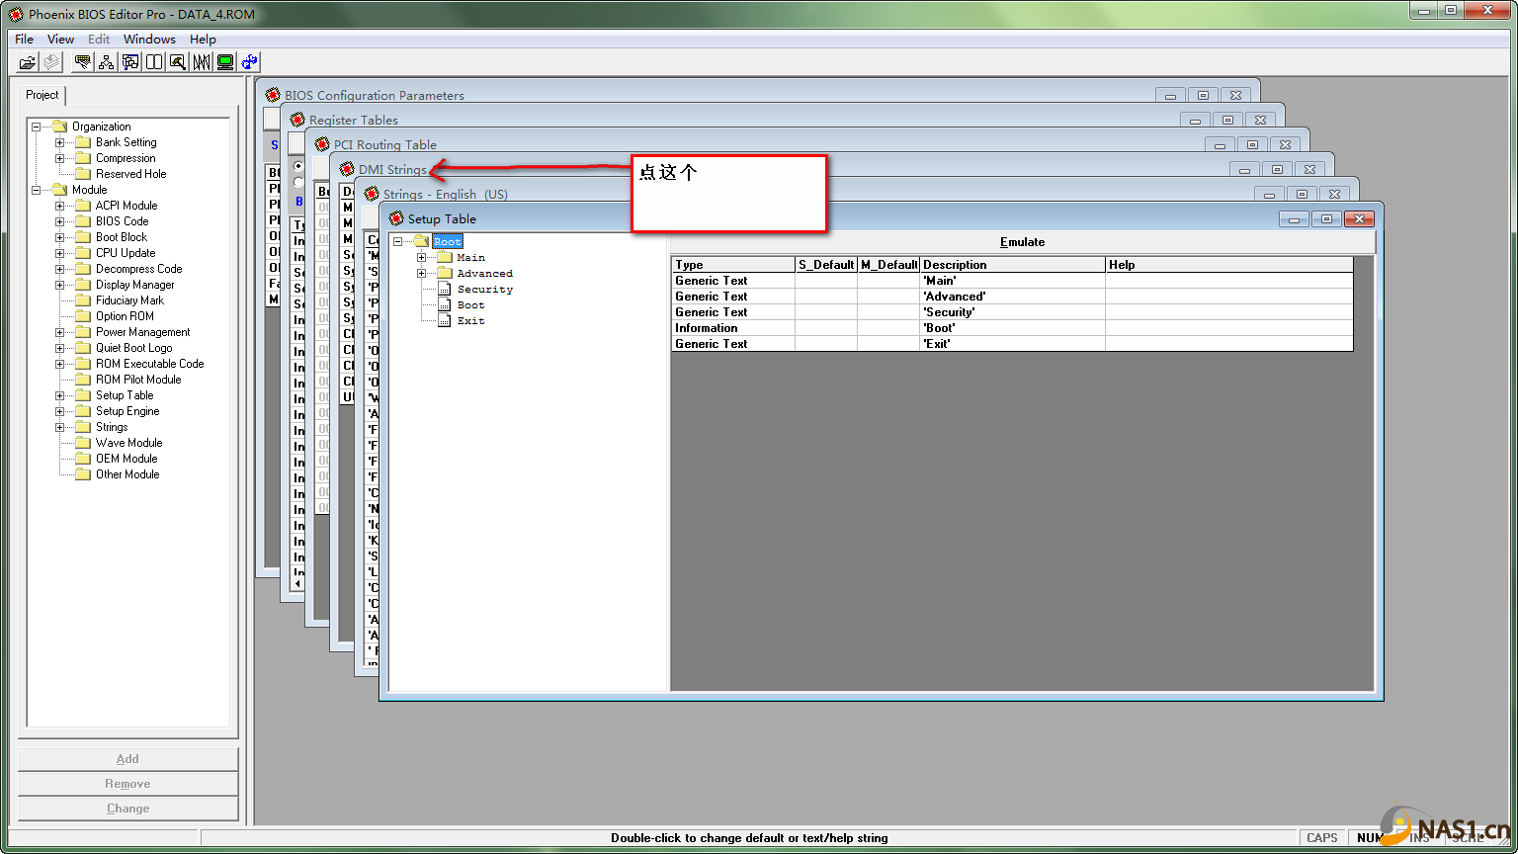
Task: Click the chip icon of Register Tables window
Action: click(x=297, y=120)
